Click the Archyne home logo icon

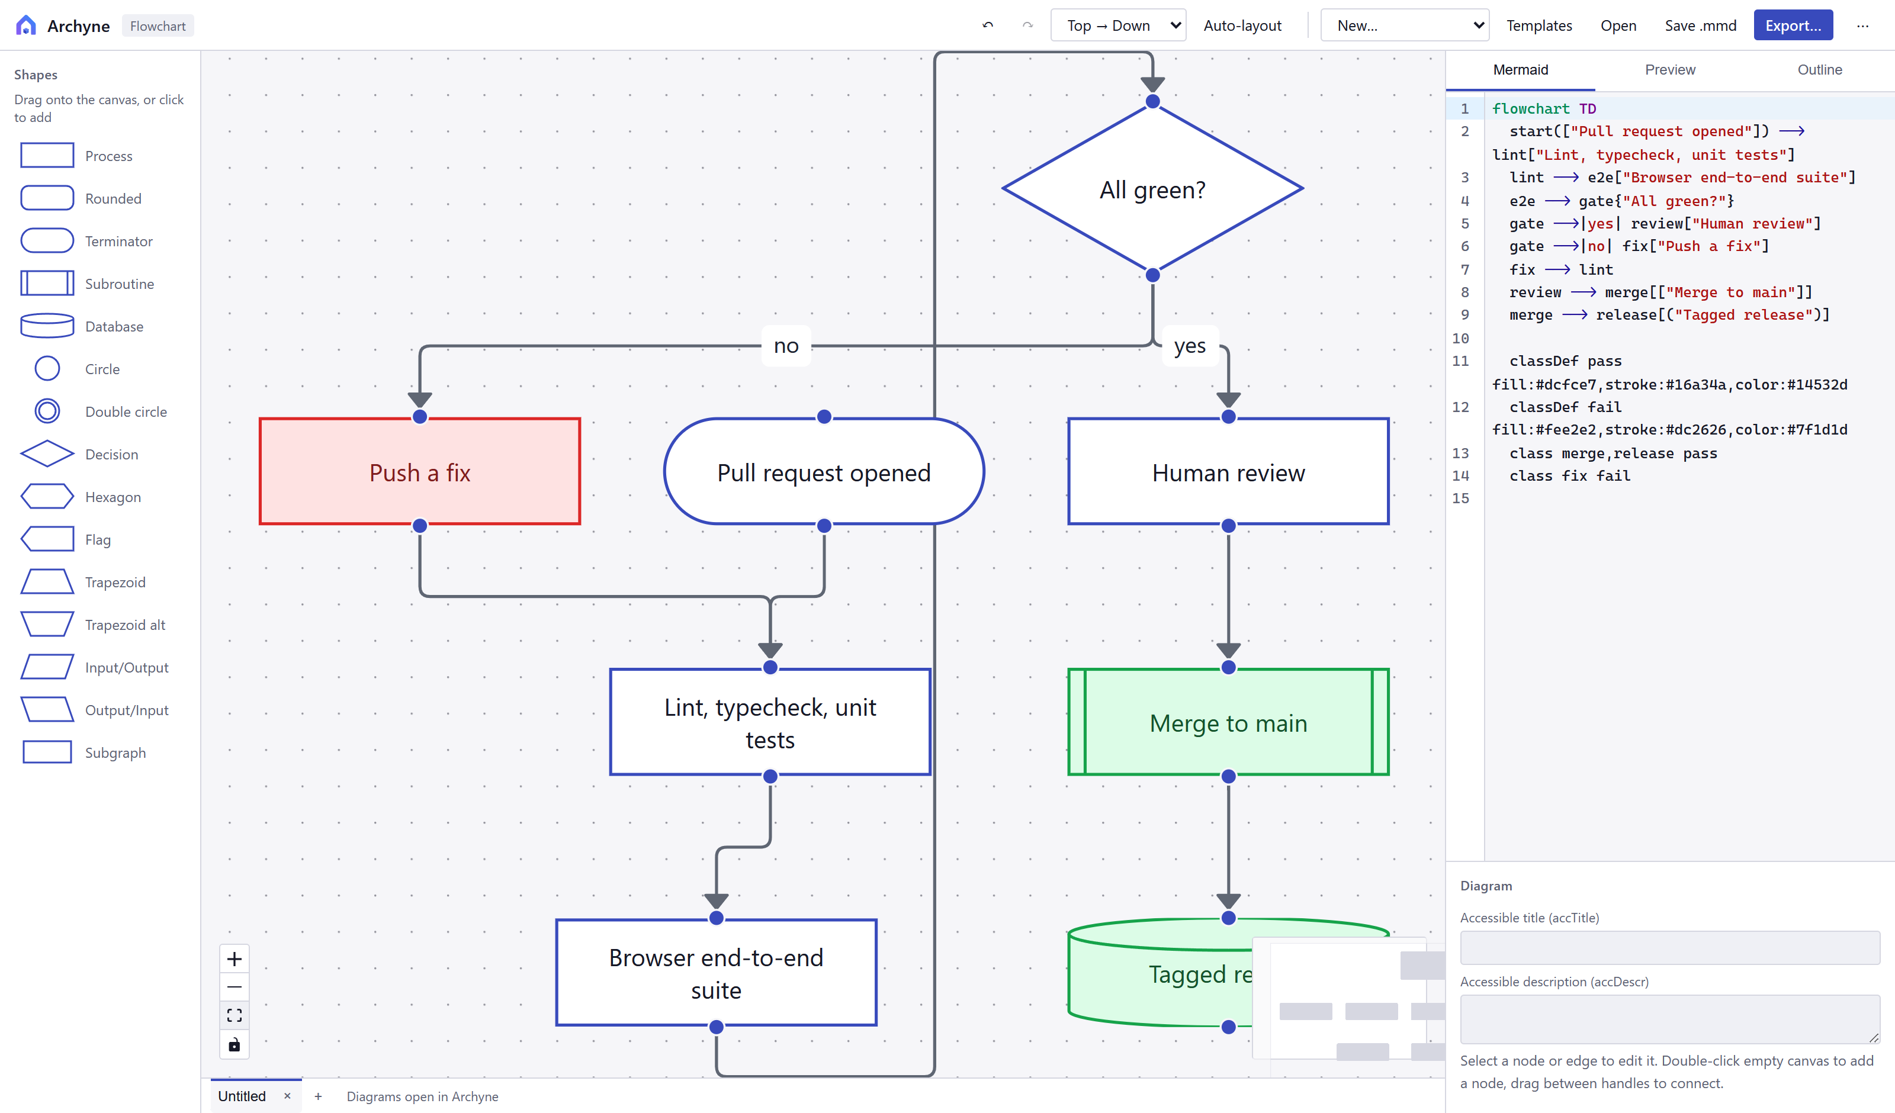click(25, 25)
